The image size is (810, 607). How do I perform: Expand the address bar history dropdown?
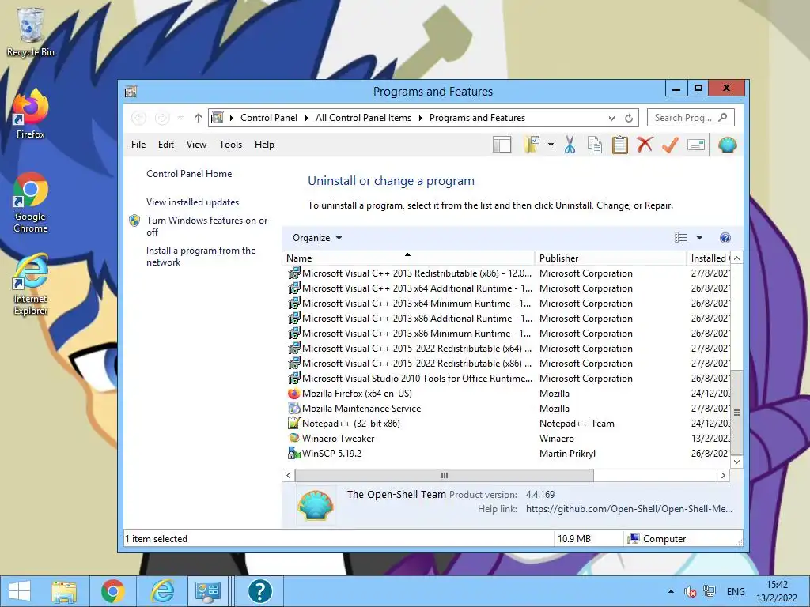[x=611, y=119]
